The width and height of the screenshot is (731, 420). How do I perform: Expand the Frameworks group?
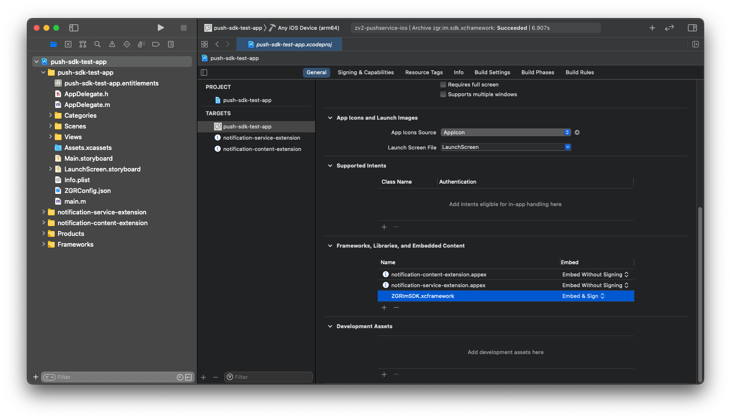[43, 244]
